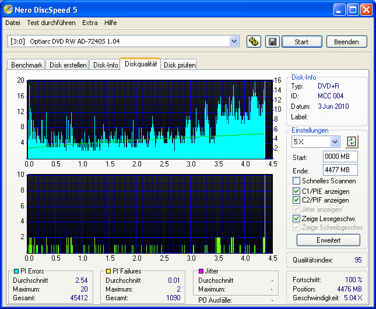Image resolution: width=376 pixels, height=309 pixels.
Task: Click the cyan PI Errors color swatch
Action: pos(16,271)
